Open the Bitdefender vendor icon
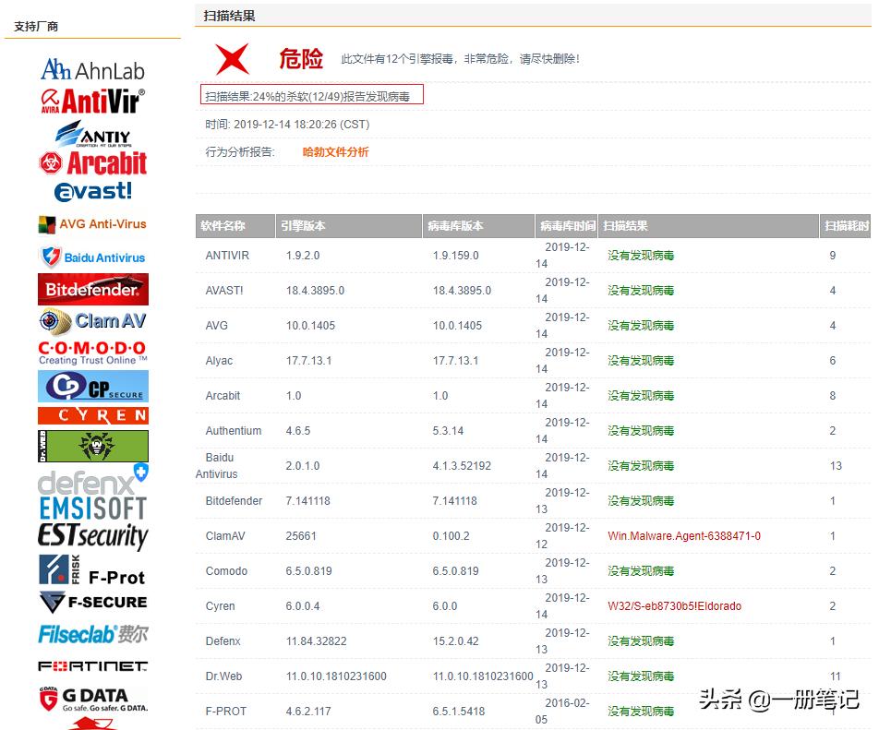 pos(92,289)
